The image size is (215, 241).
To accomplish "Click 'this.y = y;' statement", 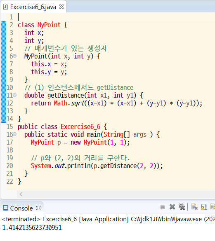I will (49, 72).
